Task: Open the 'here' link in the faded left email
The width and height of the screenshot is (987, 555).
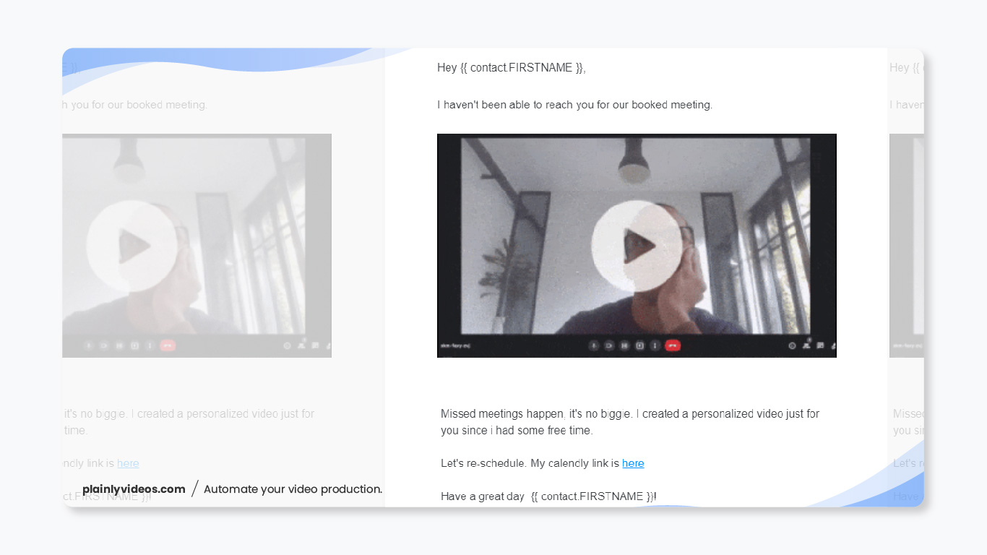Action: [x=128, y=463]
